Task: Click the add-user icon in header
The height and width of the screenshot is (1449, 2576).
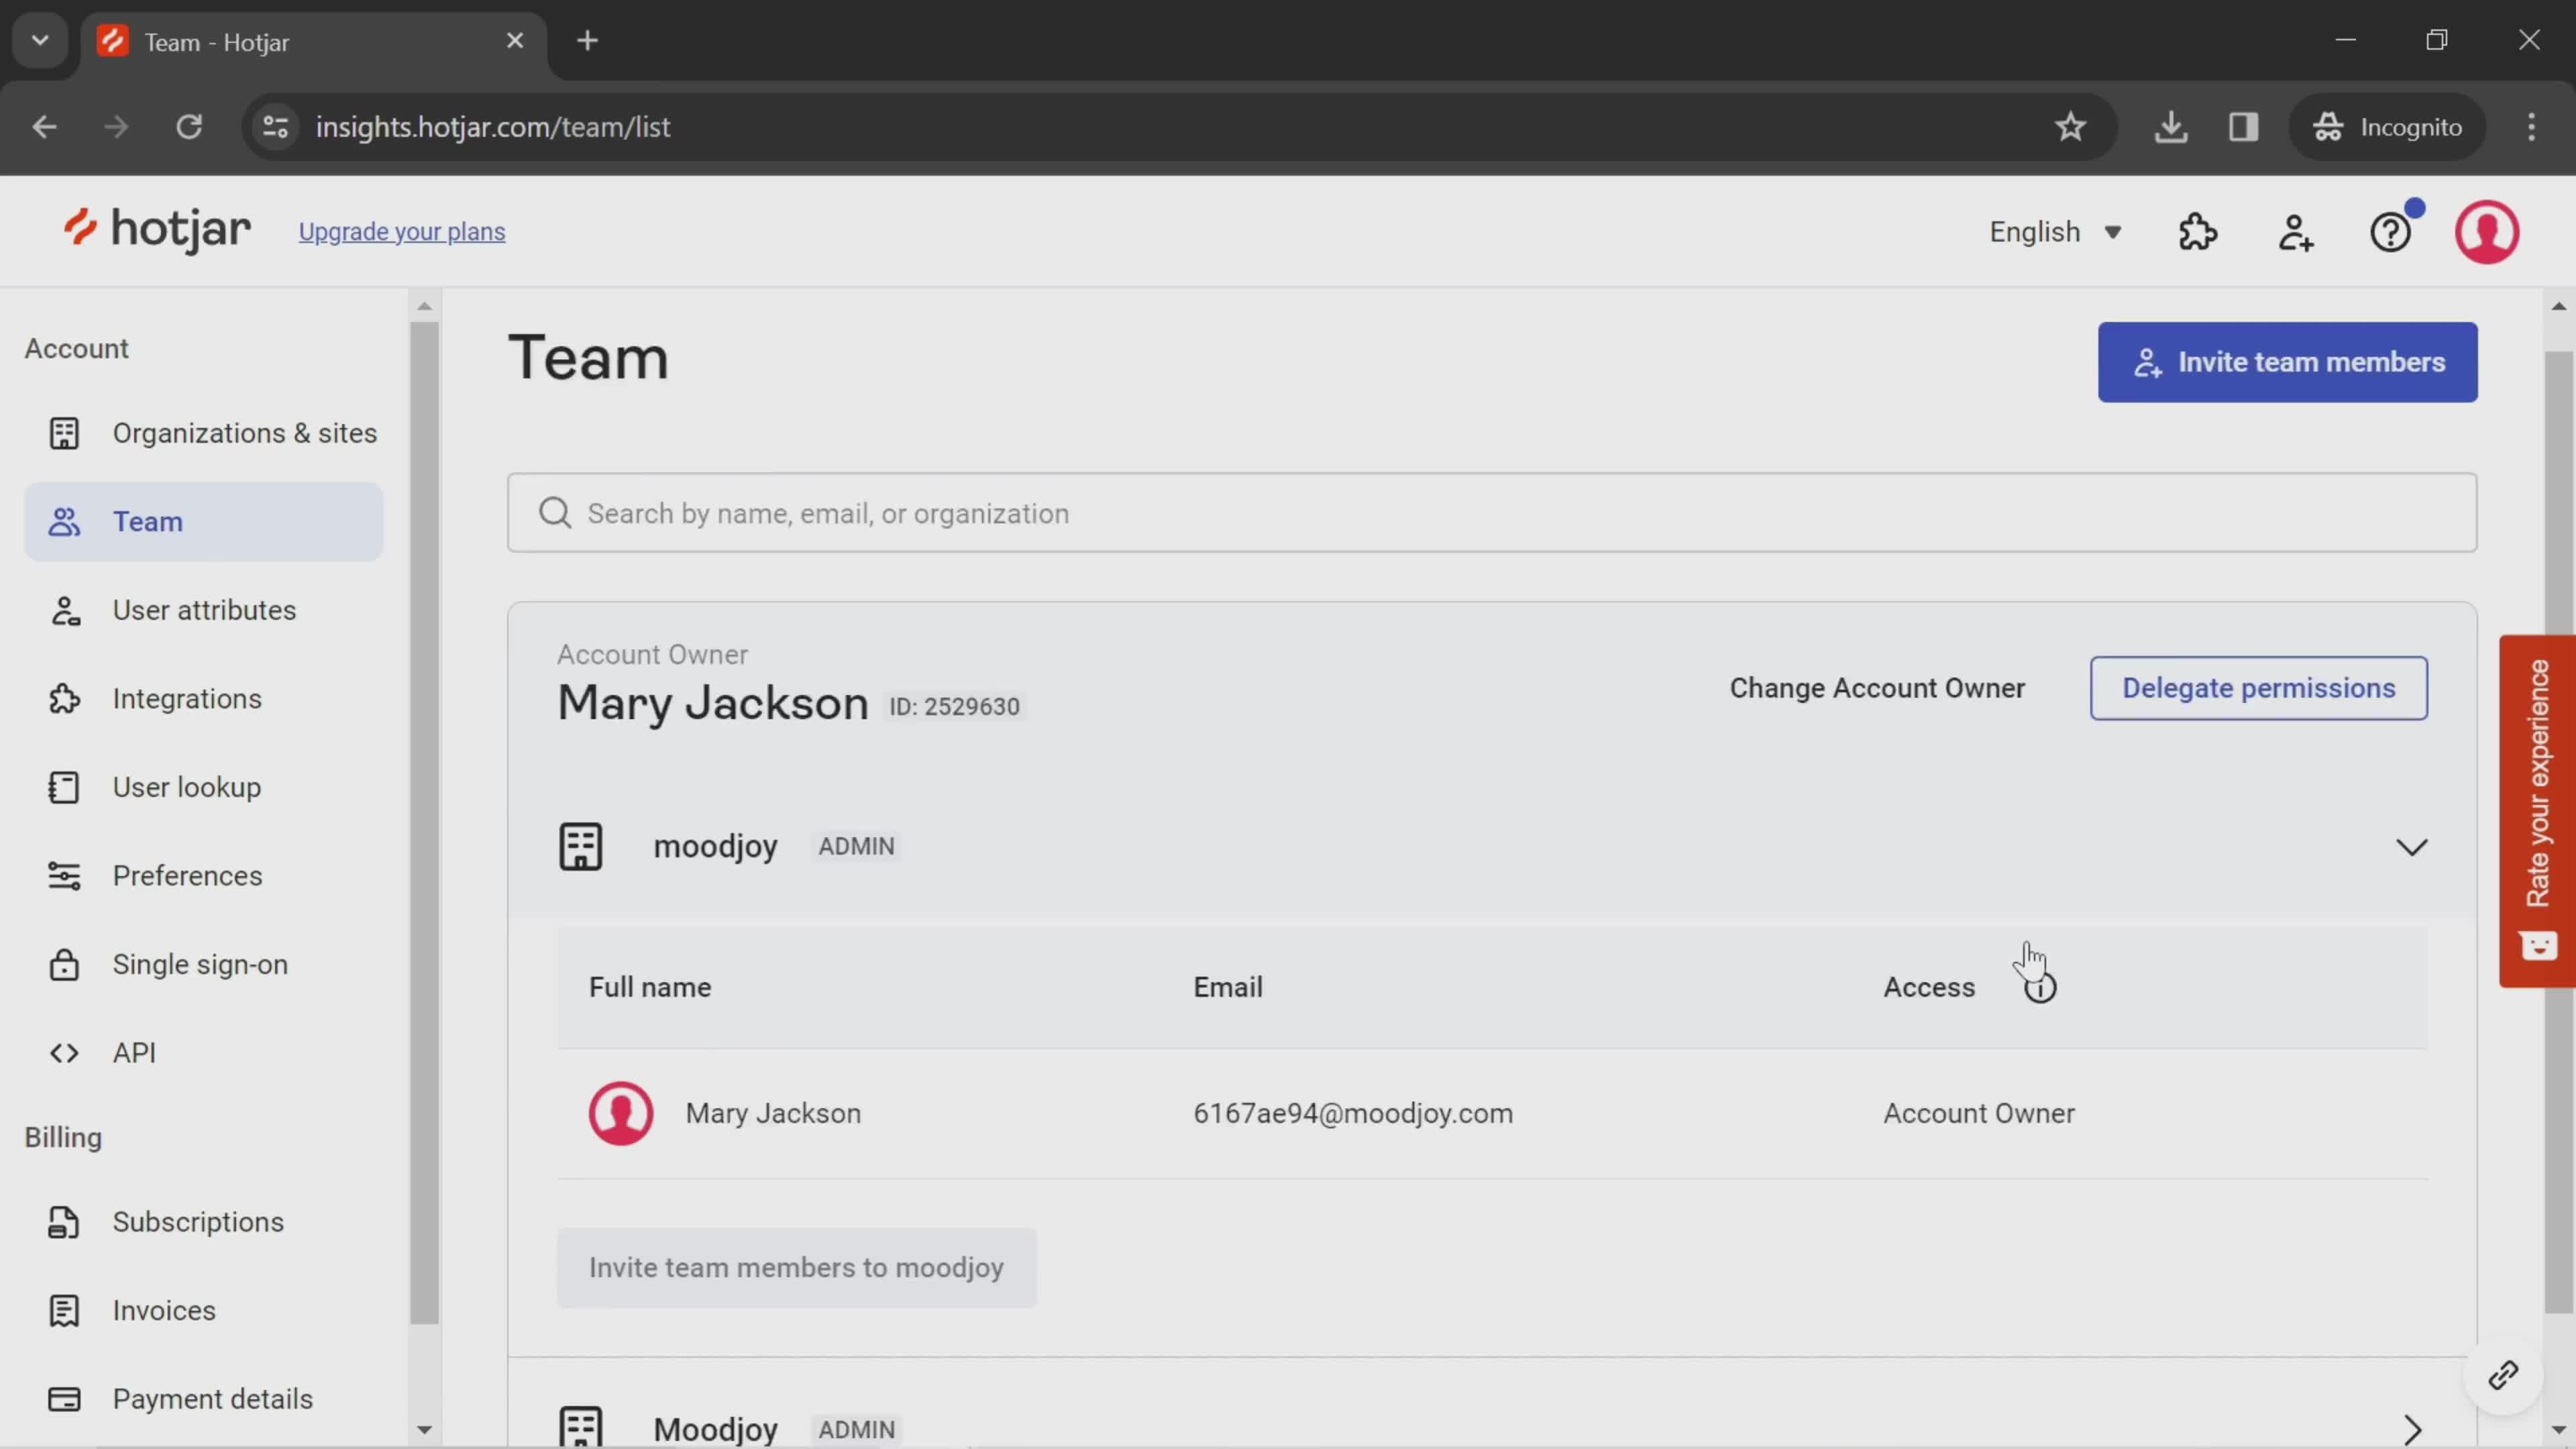Action: (x=2296, y=232)
